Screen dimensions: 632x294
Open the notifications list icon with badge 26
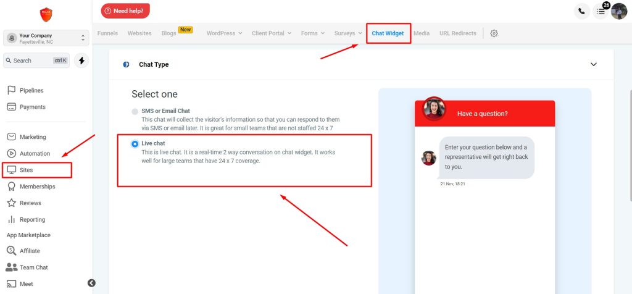click(x=601, y=11)
